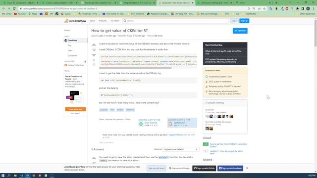
Task: Click Sign up with email button
Action: (157, 168)
